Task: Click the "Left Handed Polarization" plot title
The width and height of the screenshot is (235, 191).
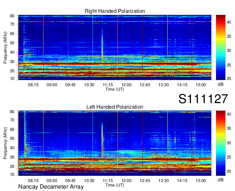Action: pyautogui.click(x=115, y=107)
